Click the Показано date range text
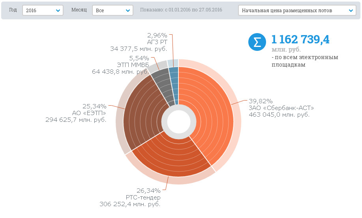Image resolution: width=362 pixels, height=218 pixels. pyautogui.click(x=181, y=10)
